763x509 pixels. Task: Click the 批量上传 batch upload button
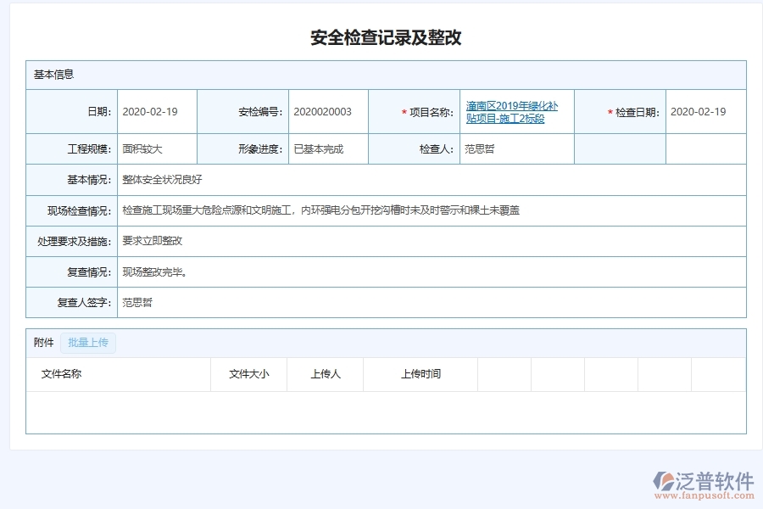tap(88, 343)
